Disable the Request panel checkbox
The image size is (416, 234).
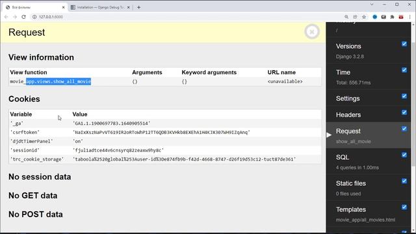pyautogui.click(x=404, y=129)
